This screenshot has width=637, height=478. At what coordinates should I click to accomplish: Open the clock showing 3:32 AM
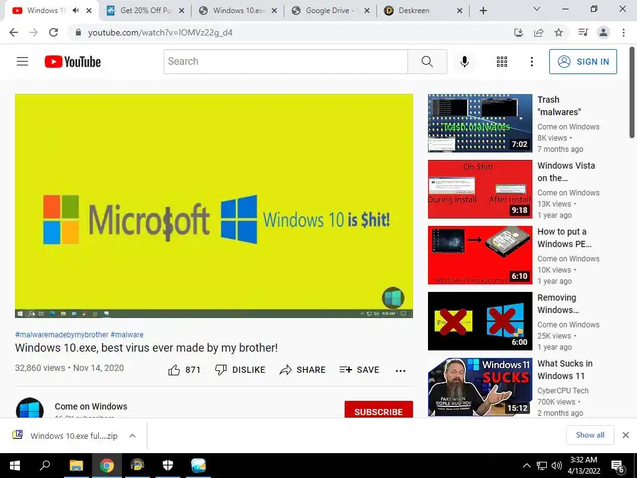(x=584, y=466)
